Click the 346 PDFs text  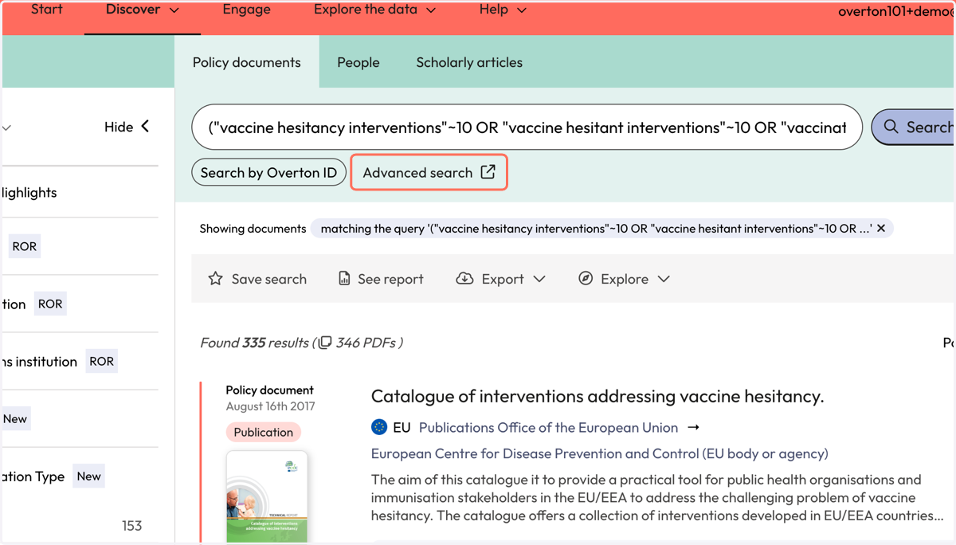point(366,343)
